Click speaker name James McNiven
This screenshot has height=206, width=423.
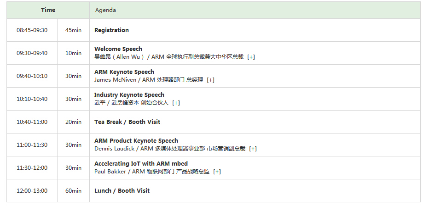[115, 80]
